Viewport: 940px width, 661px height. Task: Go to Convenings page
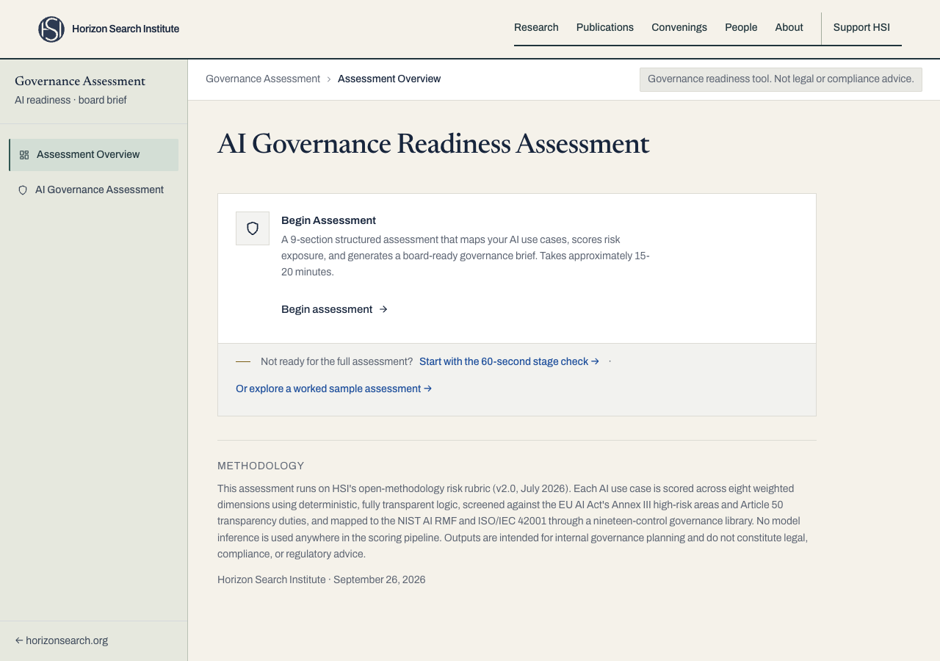coord(679,27)
